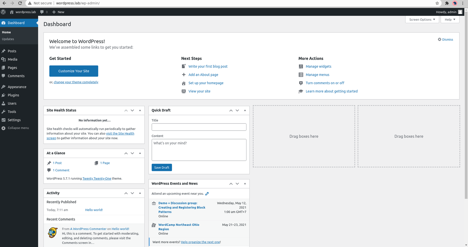The image size is (468, 247).
Task: Open the Help dropdown tab
Action: (450, 19)
